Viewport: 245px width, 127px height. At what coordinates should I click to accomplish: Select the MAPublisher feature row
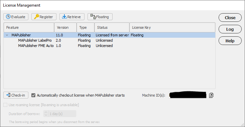point(109,35)
